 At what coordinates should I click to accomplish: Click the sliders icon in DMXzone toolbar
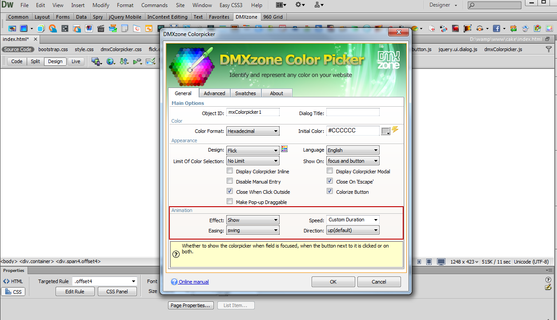(65, 28)
